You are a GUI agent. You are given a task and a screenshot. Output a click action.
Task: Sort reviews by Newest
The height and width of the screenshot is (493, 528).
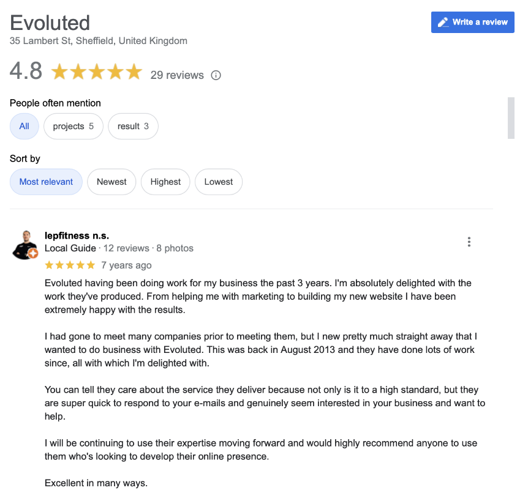pos(111,182)
